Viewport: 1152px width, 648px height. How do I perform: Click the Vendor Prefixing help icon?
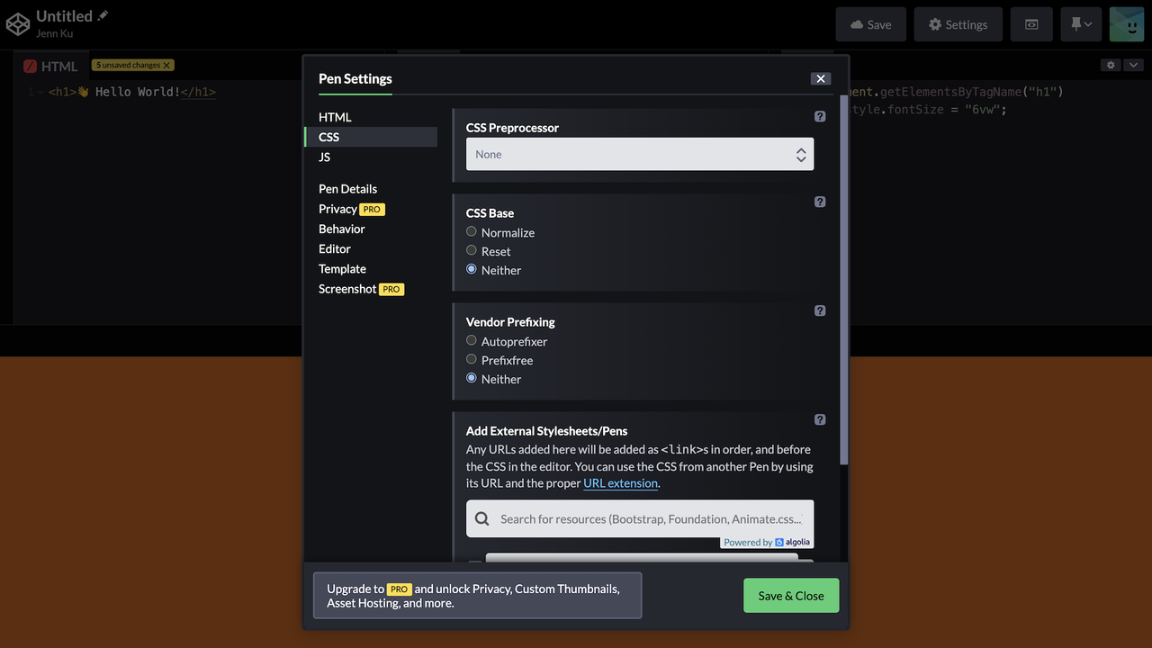[x=820, y=310]
